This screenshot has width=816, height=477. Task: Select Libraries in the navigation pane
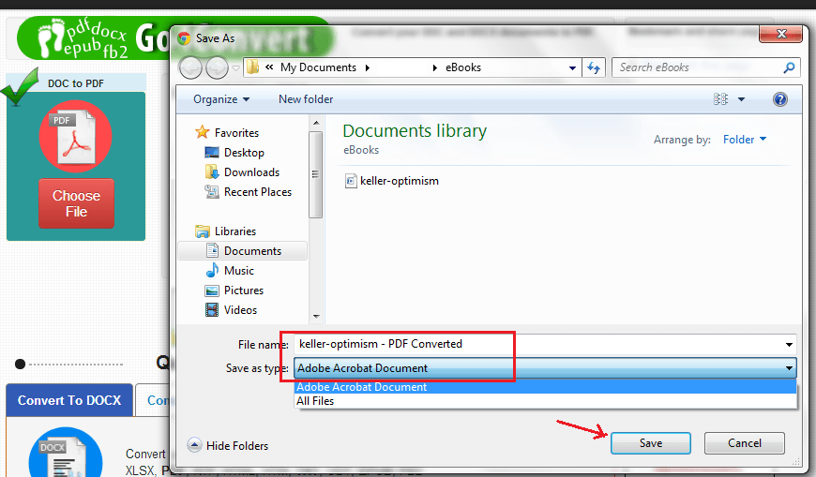(235, 231)
